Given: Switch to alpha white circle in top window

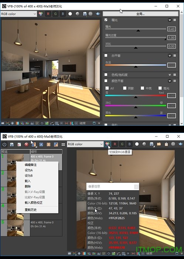Looking at the screenshot, I should click(x=70, y=14).
